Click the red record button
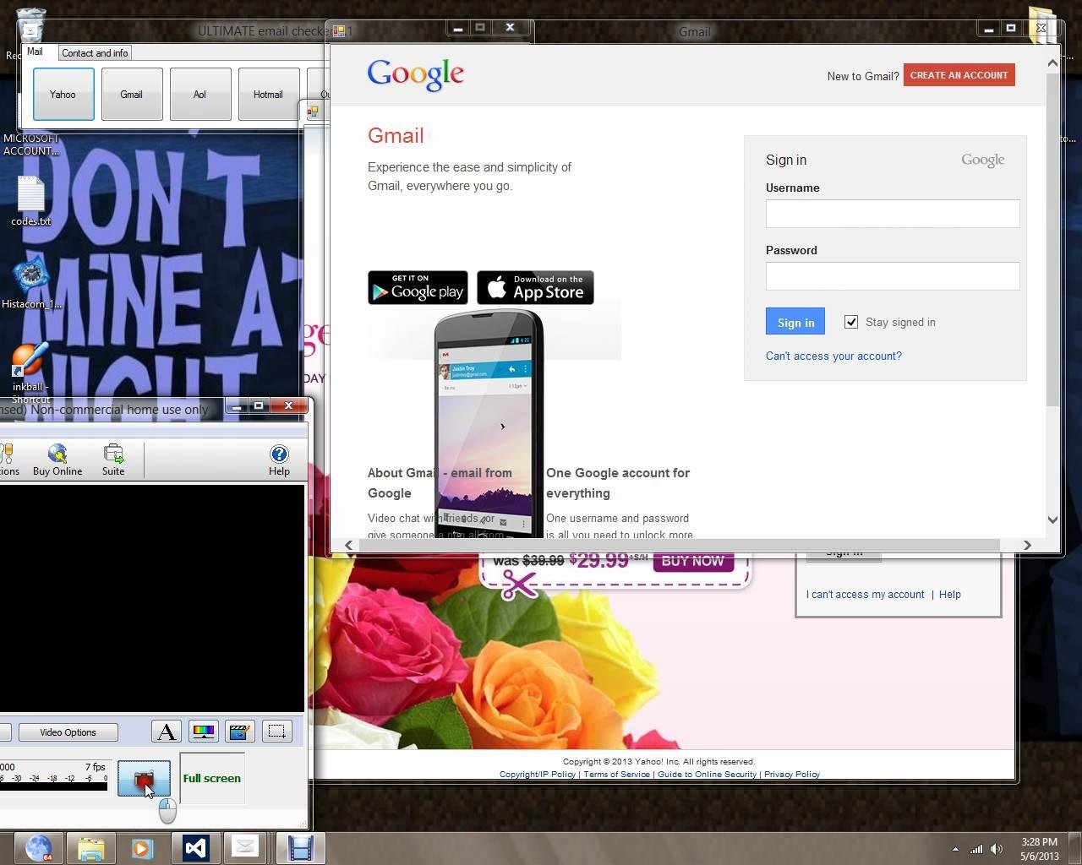 tap(144, 778)
